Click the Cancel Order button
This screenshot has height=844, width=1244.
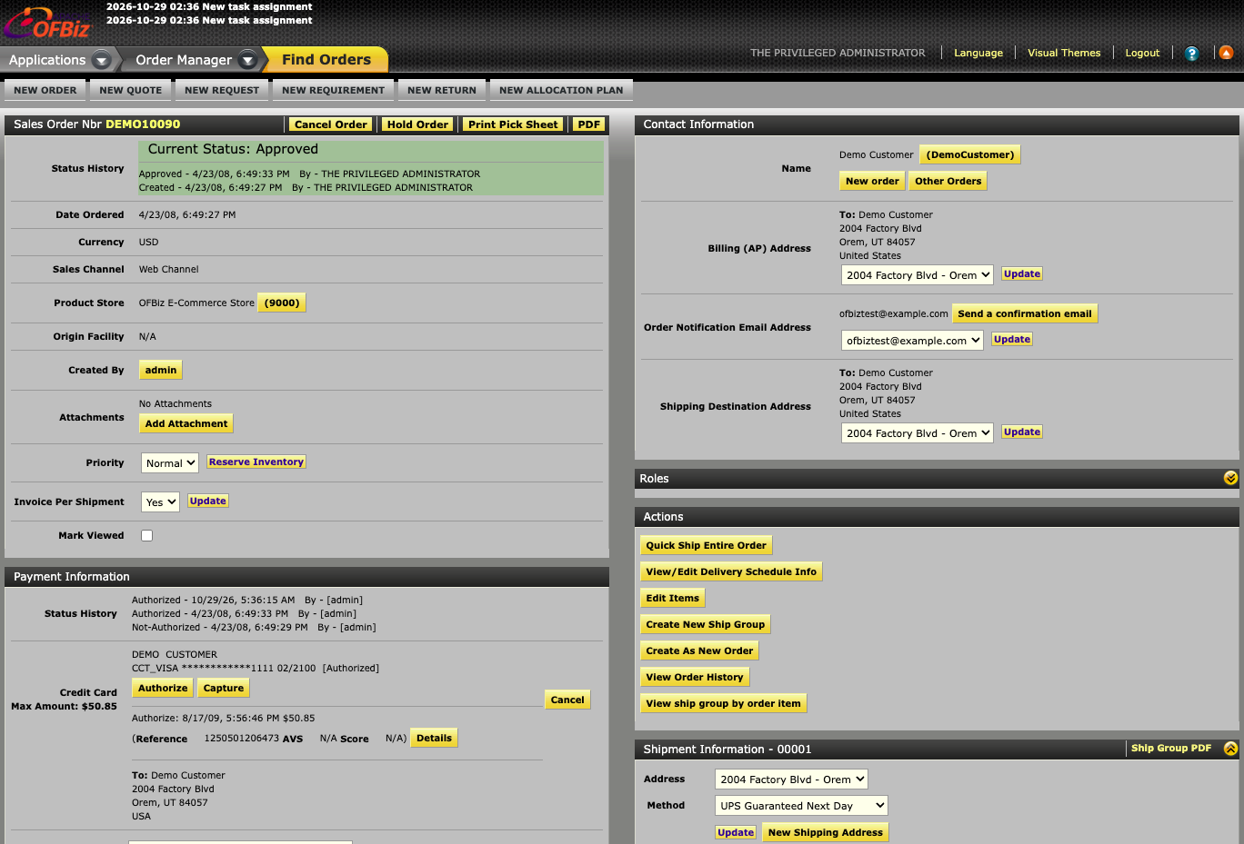[x=331, y=124]
